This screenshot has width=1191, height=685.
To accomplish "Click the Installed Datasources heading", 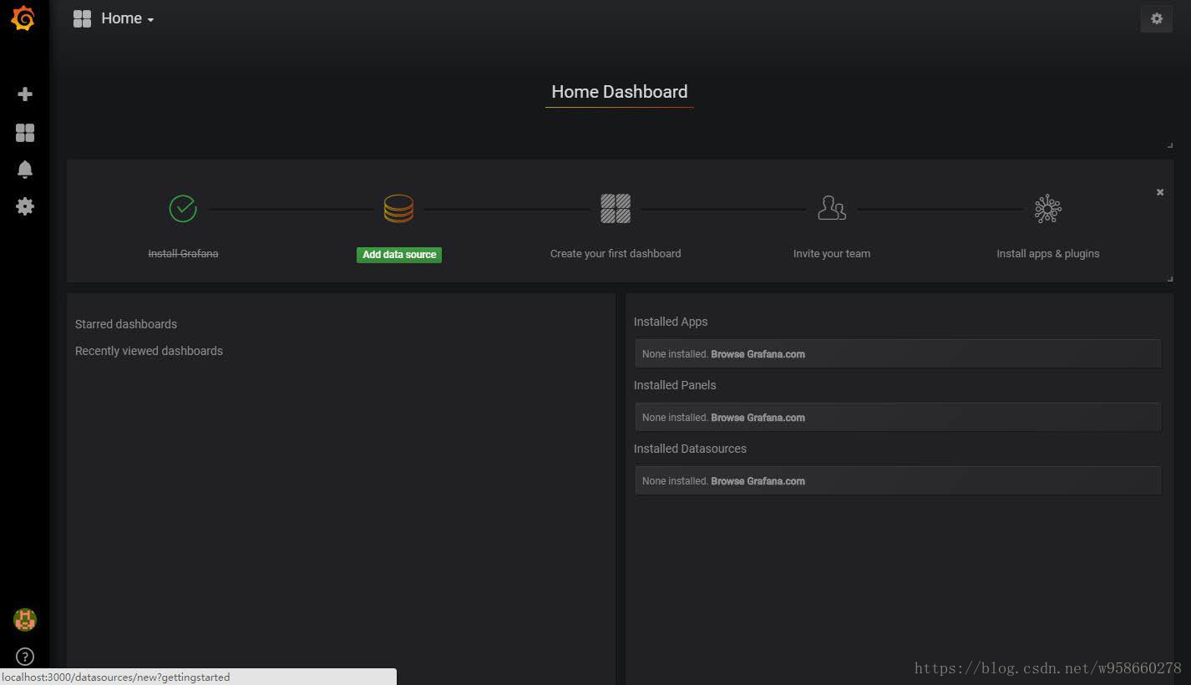I will [x=690, y=449].
